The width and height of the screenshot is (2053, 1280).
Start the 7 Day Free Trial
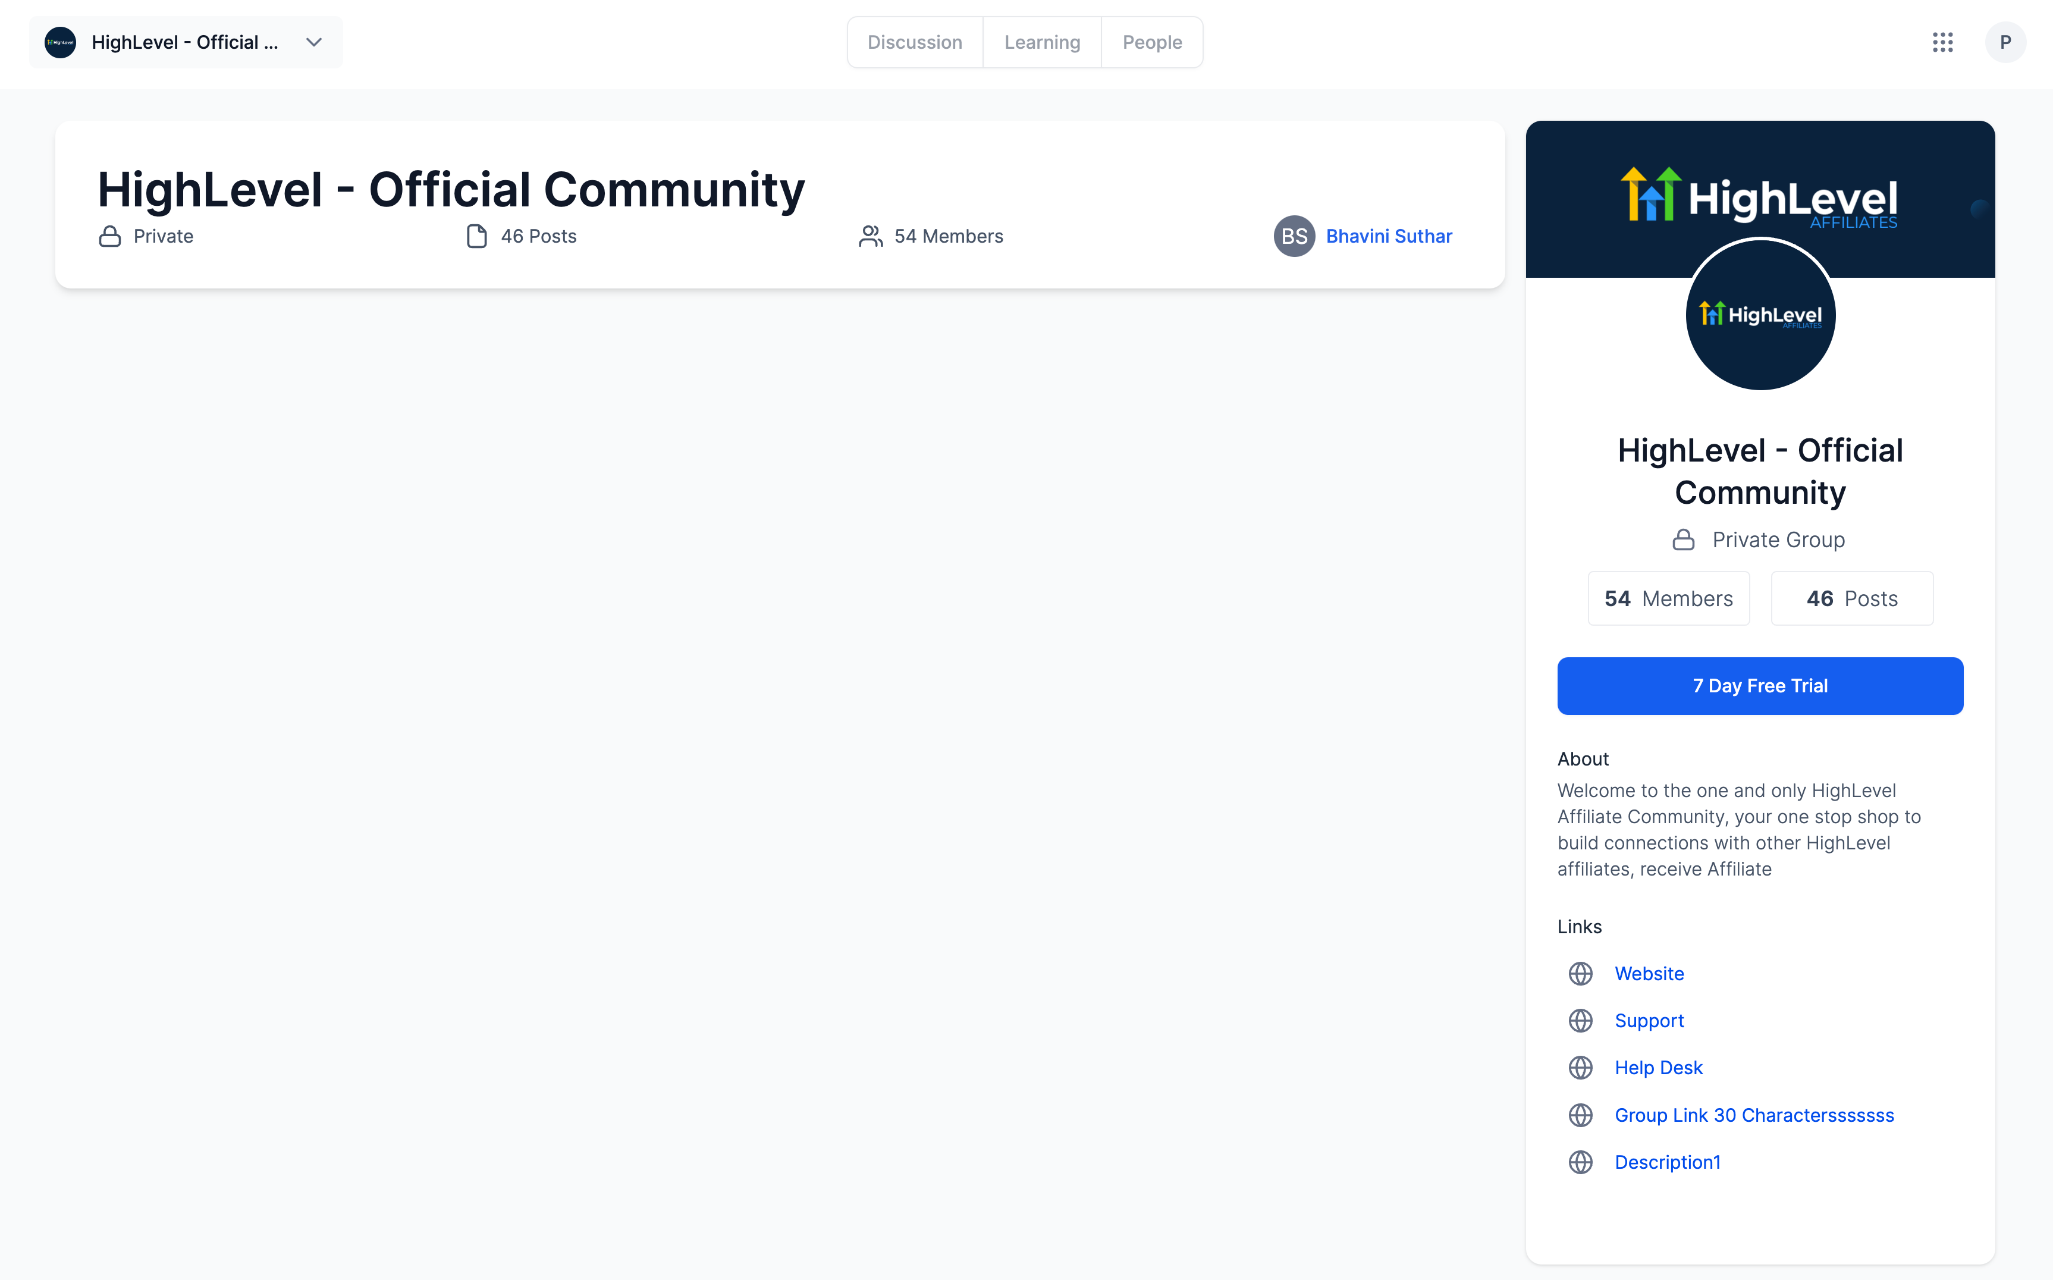tap(1759, 686)
